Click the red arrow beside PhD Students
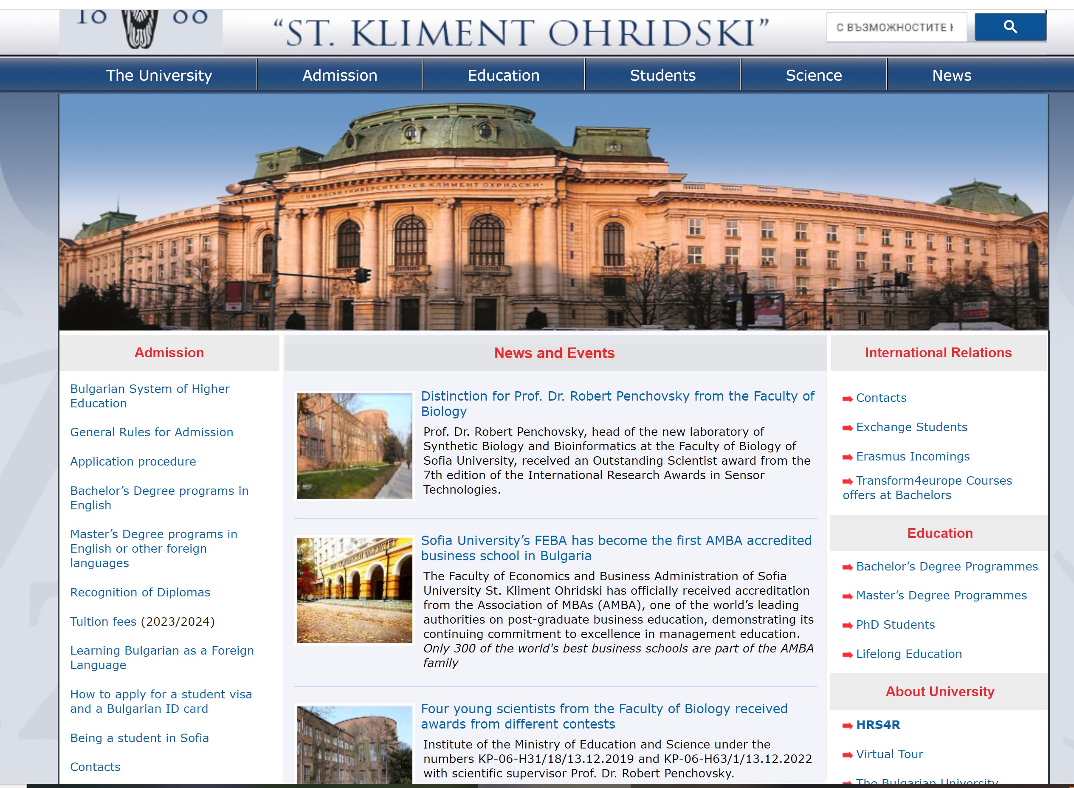This screenshot has width=1074, height=788. 848,626
